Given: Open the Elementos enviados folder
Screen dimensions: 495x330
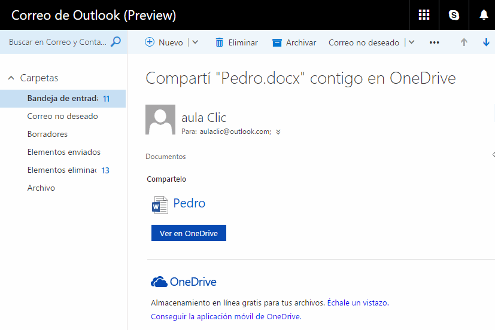Looking at the screenshot, I should [64, 152].
